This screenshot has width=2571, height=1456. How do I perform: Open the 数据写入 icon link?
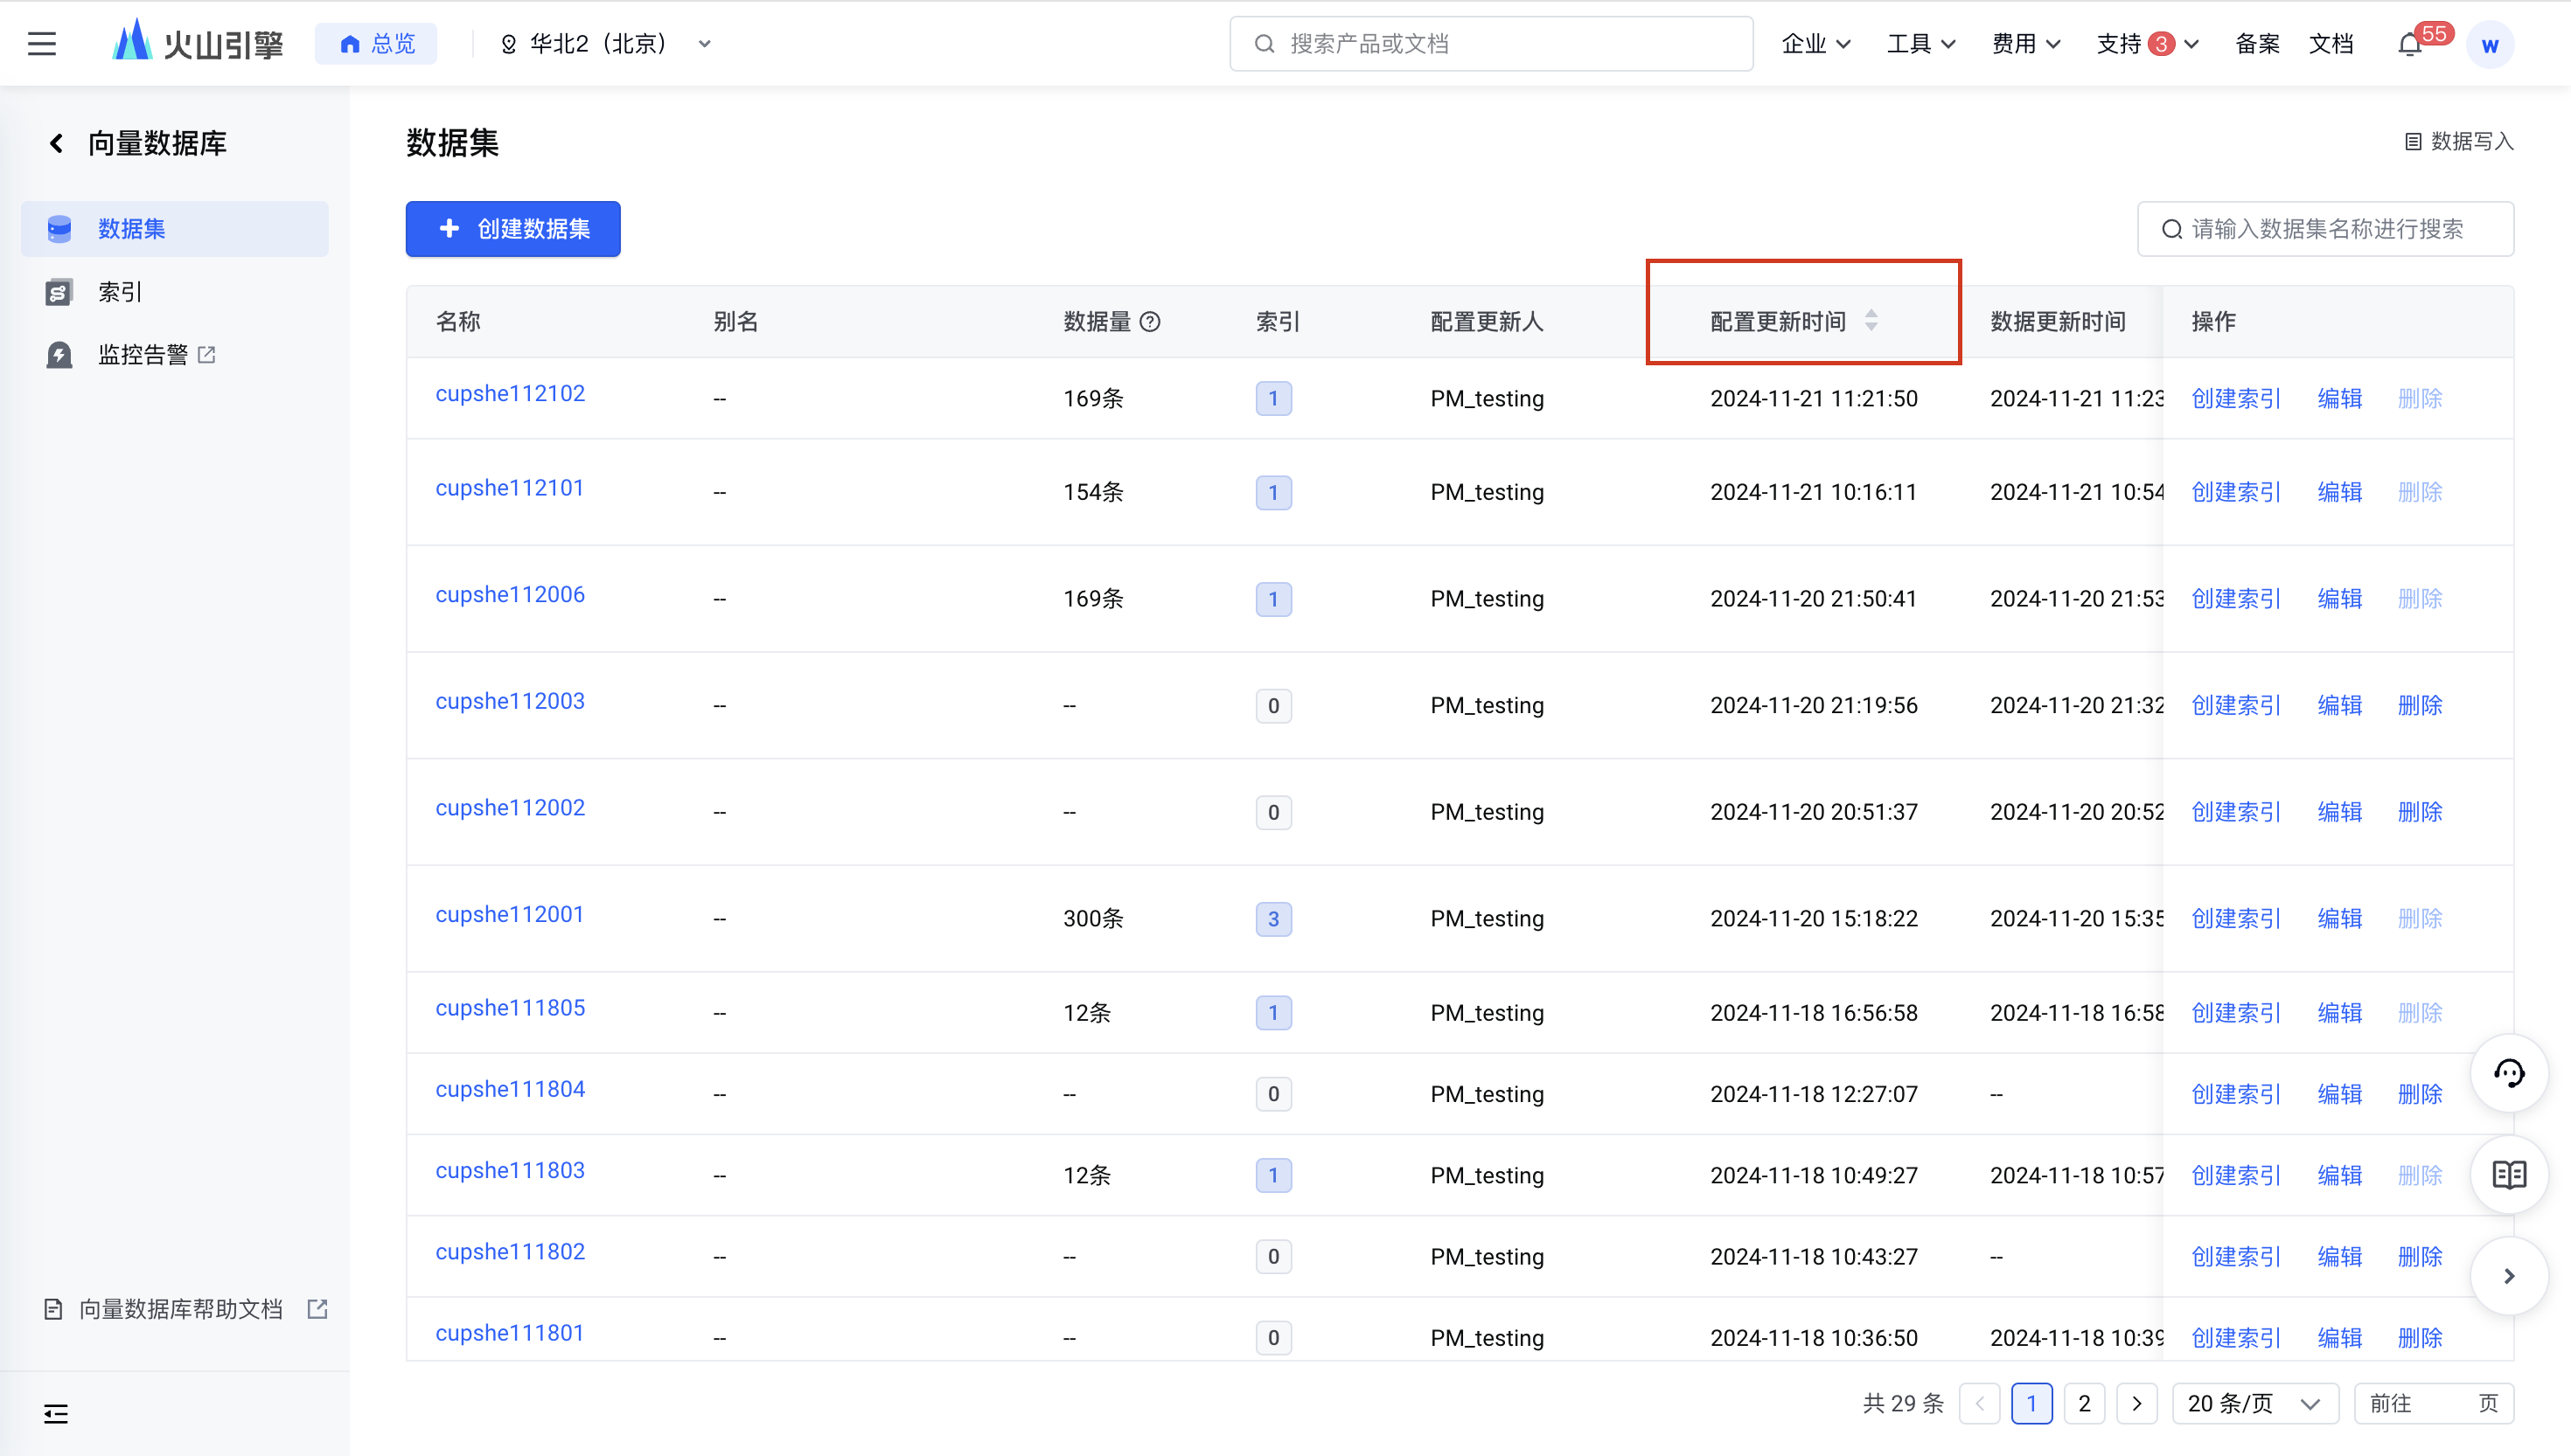coord(2458,141)
